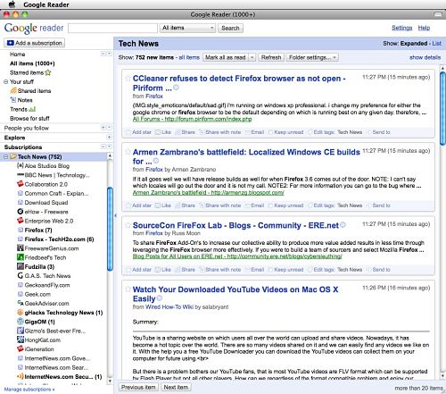
Task: Click the InternetNews.com Secu... feed icon
Action: [21, 376]
